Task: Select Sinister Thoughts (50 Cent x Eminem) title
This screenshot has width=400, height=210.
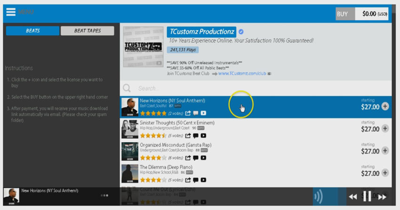Action: click(177, 123)
